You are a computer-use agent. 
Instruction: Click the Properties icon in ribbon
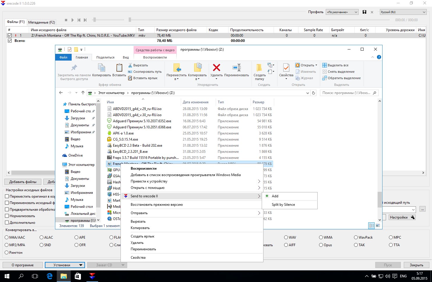tap(286, 68)
